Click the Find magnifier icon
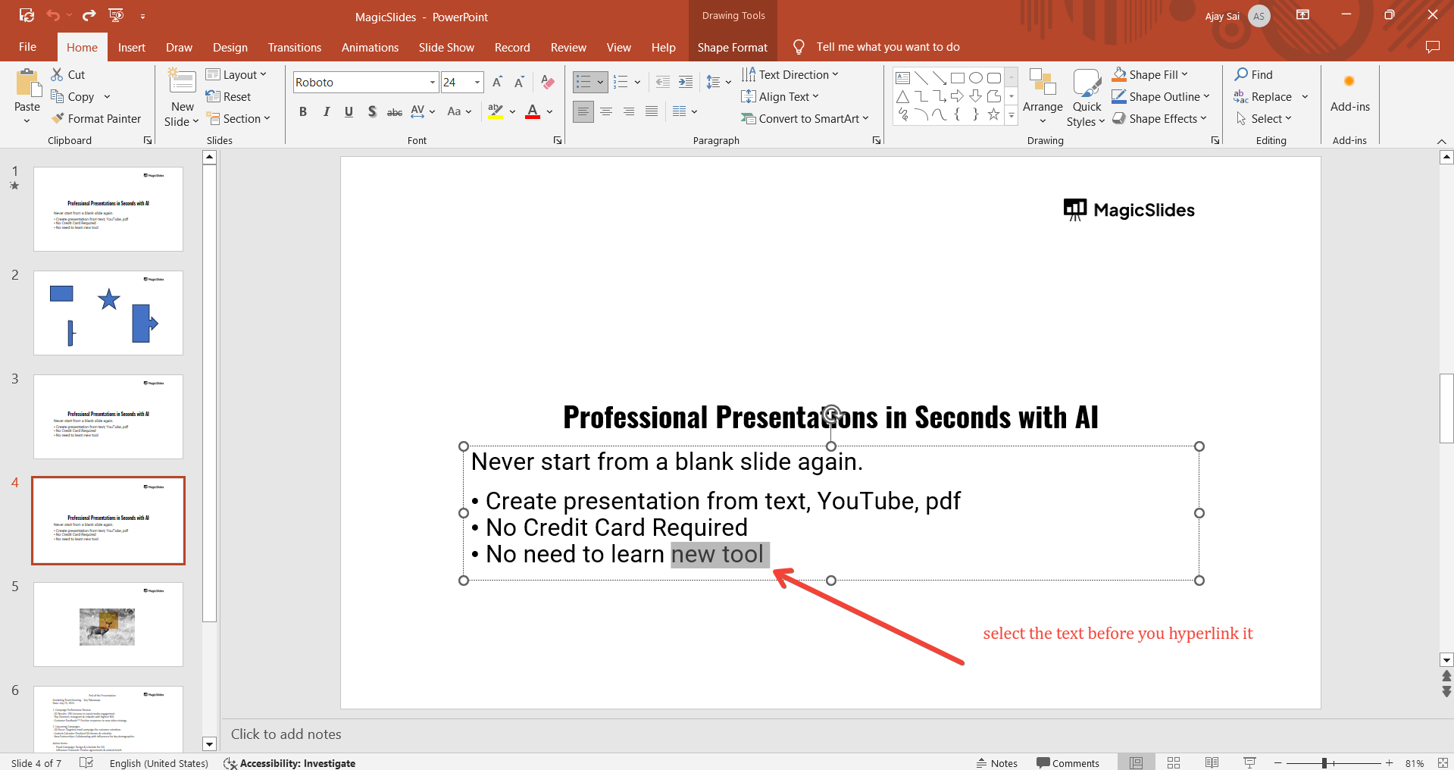Image resolution: width=1454 pixels, height=770 pixels. [1241, 74]
